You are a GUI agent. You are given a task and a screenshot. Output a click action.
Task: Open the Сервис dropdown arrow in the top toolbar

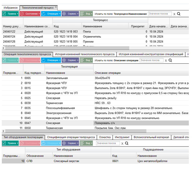(x=78, y=14)
